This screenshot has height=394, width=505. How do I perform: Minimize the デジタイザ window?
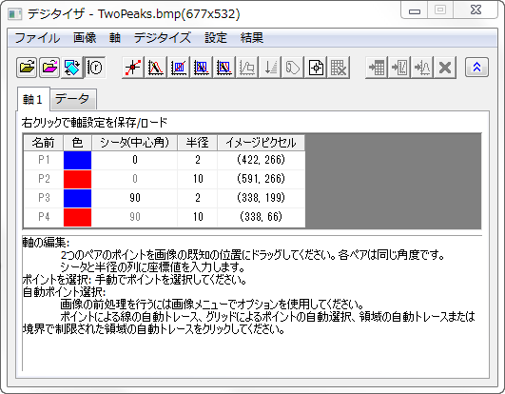pos(415,11)
